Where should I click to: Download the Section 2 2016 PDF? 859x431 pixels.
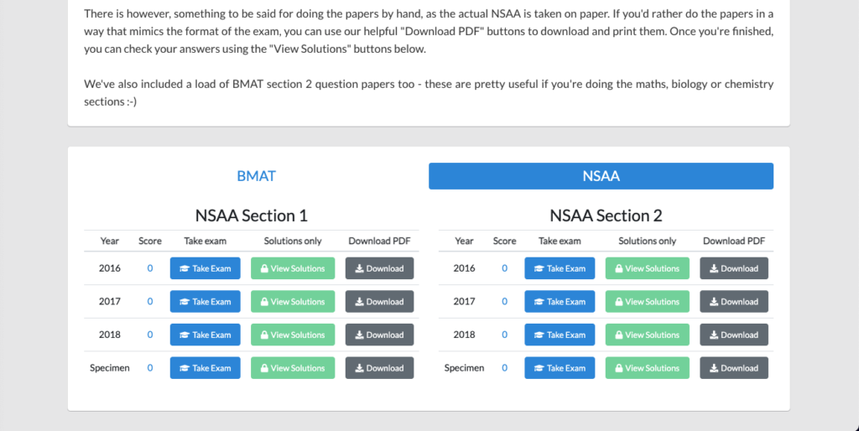733,268
